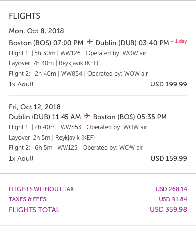The image size is (196, 226).
Task: Click the purple airplane icon after Boston 07:00 PM
Action: pyautogui.click(x=90, y=42)
